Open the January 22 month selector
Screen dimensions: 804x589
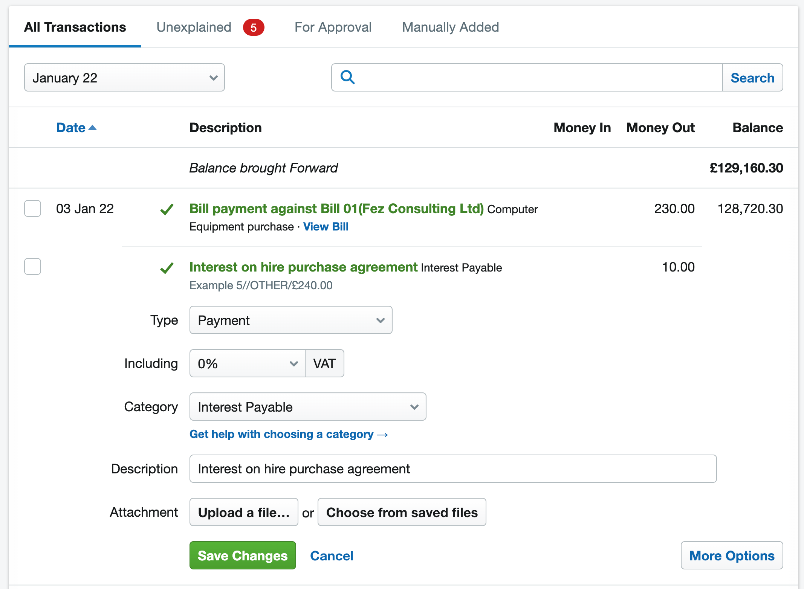124,77
